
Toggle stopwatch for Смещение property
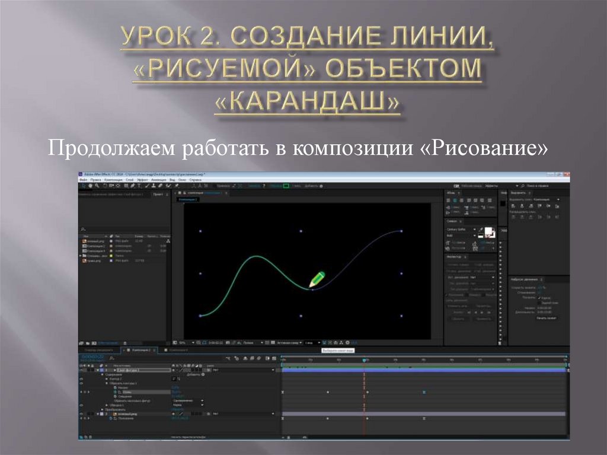115,396
